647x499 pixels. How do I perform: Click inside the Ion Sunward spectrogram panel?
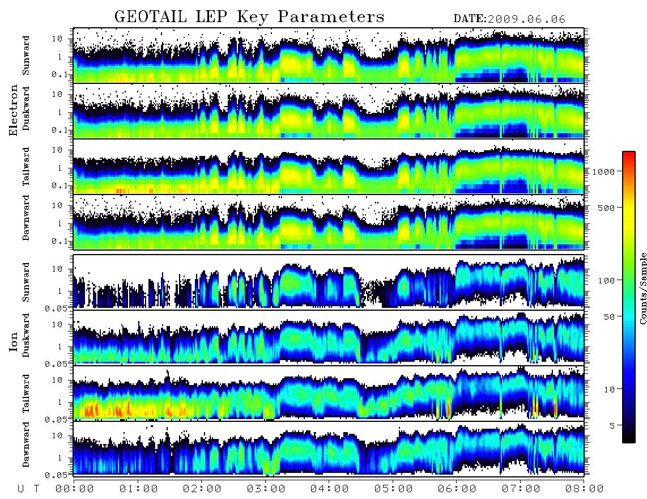tap(329, 281)
